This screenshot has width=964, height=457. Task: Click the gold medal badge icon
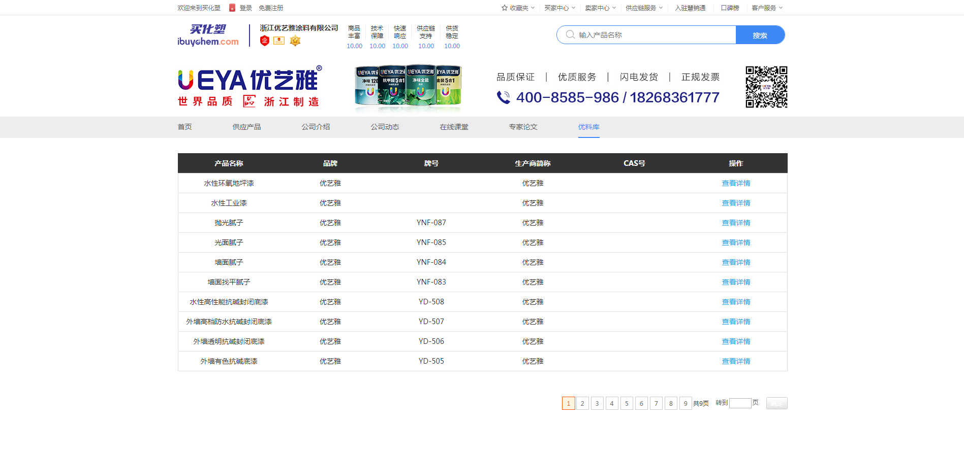(x=295, y=41)
